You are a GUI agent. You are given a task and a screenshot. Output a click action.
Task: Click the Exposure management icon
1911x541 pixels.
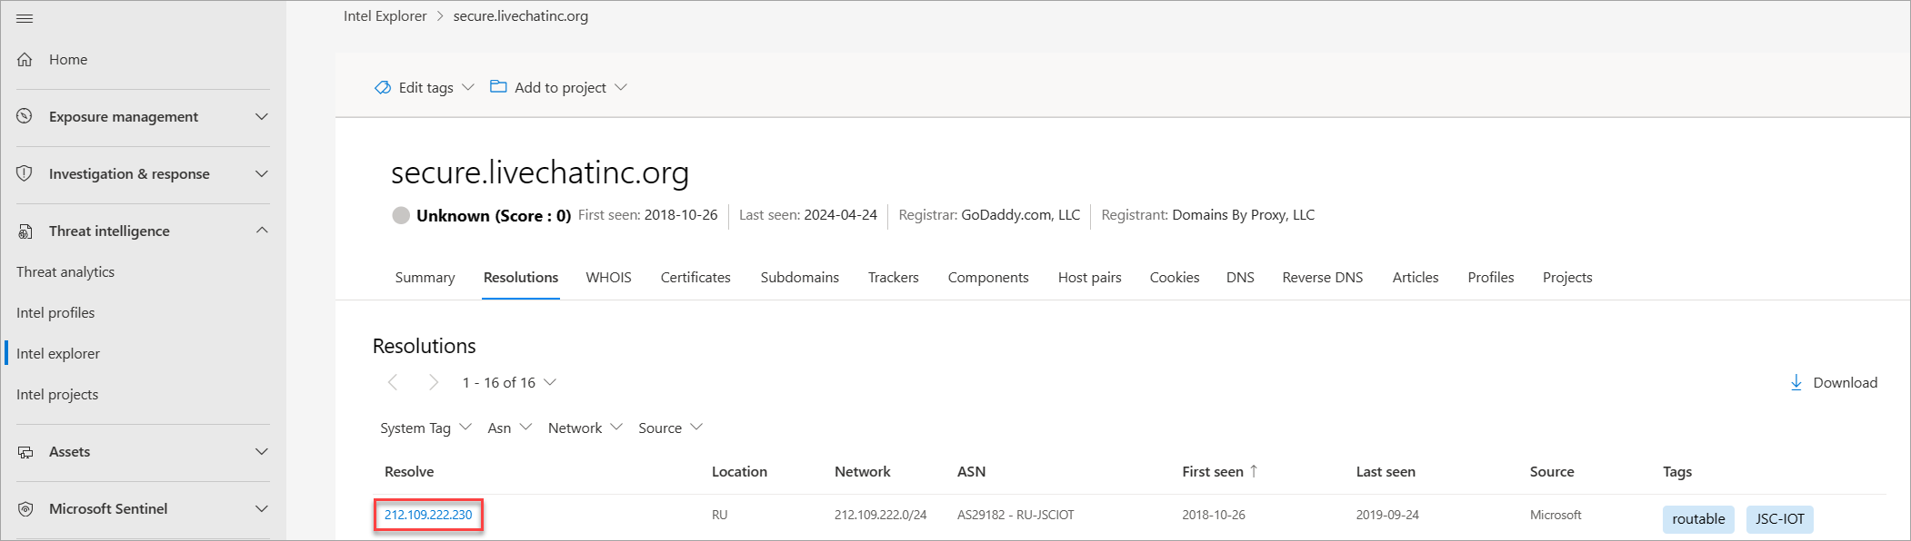(x=25, y=116)
